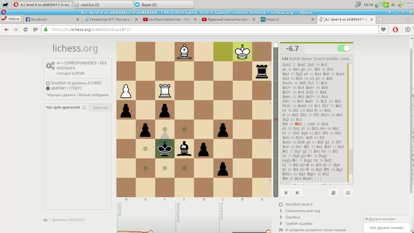Open the Opera window from the taskbar

43,5
